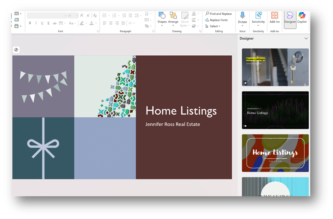Open Change Case Aa dropdown
The height and width of the screenshot is (219, 333).
[72, 23]
